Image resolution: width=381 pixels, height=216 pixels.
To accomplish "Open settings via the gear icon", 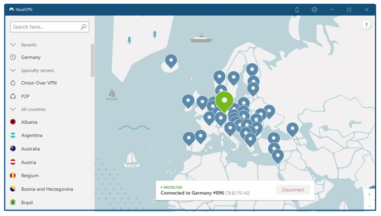I will point(314,10).
